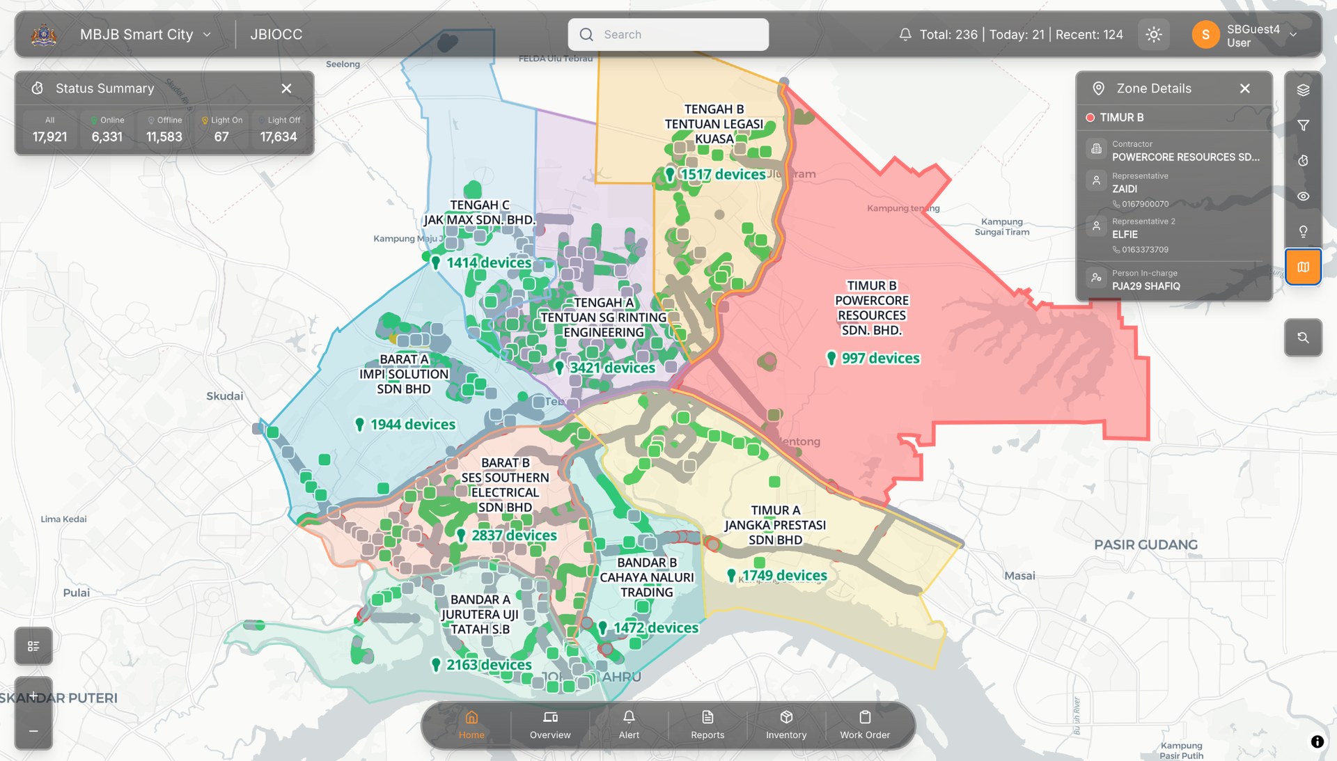This screenshot has height=761, width=1337.
Task: Click the 1517 devices marker
Action: coord(716,174)
